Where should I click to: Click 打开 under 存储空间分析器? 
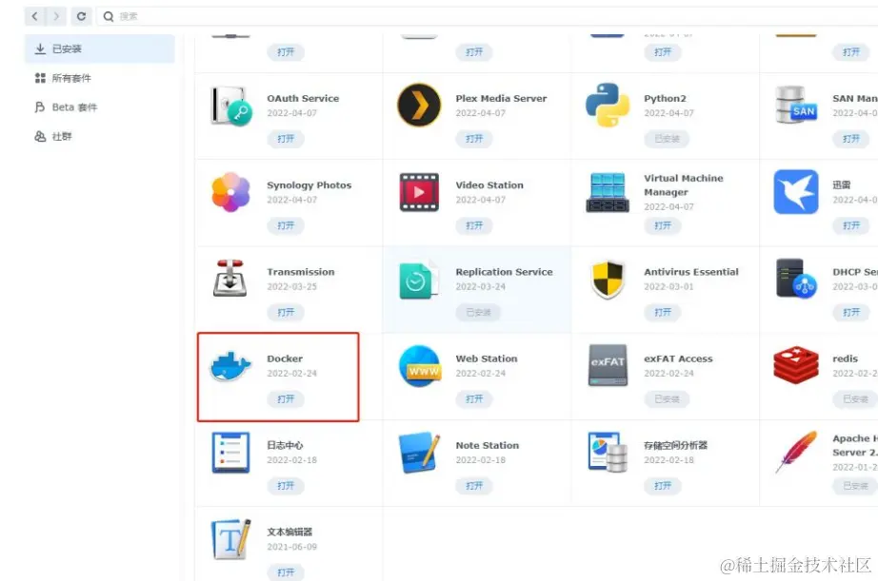663,485
